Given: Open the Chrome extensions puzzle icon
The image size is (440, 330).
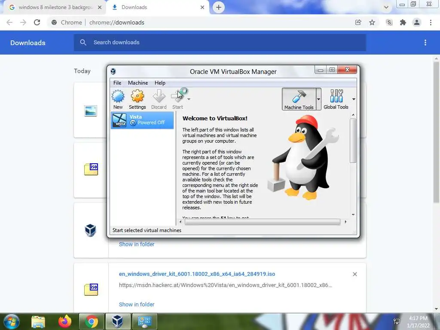Looking at the screenshot, I should pyautogui.click(x=403, y=22).
